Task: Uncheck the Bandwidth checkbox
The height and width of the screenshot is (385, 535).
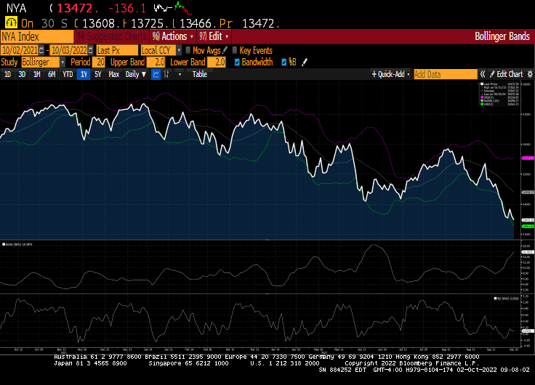Action: 236,62
